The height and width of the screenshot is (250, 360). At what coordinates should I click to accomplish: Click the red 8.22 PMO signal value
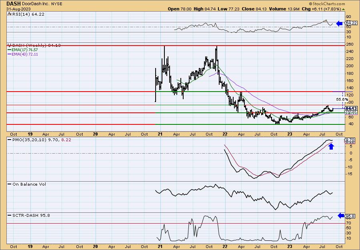pyautogui.click(x=66, y=140)
